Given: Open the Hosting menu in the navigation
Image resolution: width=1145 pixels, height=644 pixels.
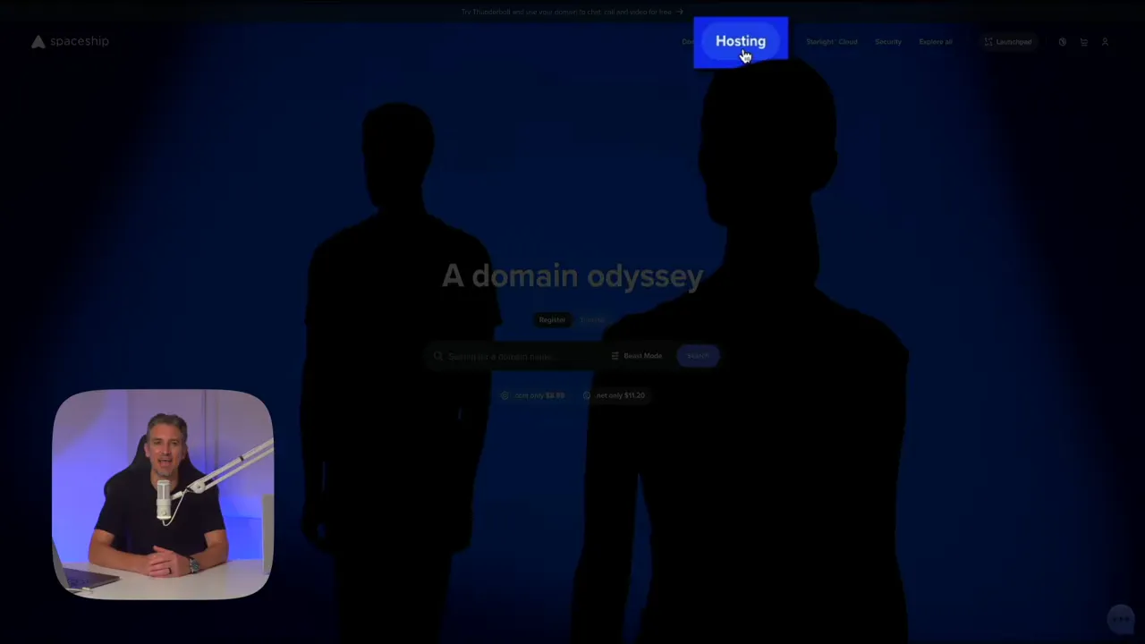Looking at the screenshot, I should click(741, 42).
